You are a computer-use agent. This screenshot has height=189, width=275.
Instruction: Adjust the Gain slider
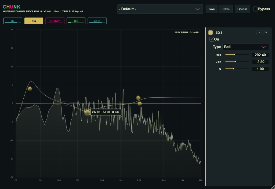tap(237, 62)
